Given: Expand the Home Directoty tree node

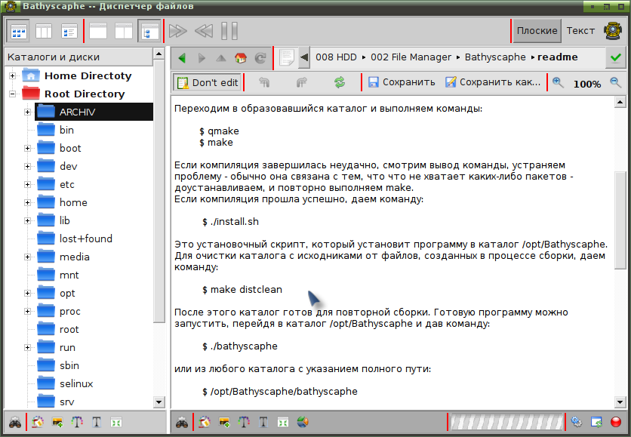Looking at the screenshot, I should 13,75.
